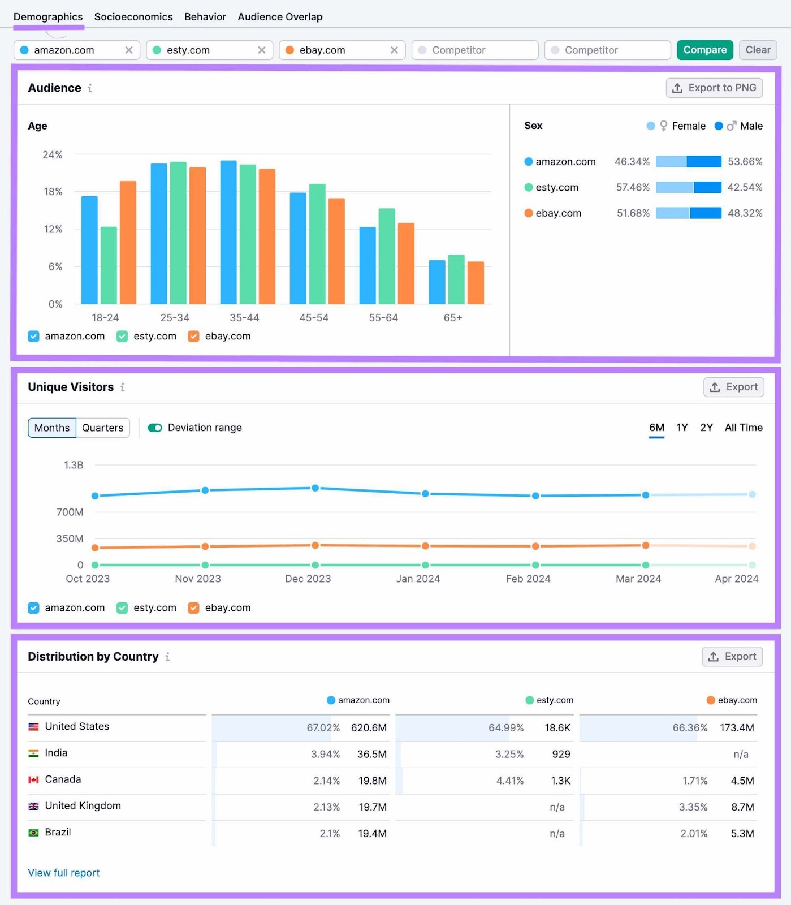This screenshot has width=791, height=905.
Task: Click the Male legend symbol
Action: pos(732,126)
